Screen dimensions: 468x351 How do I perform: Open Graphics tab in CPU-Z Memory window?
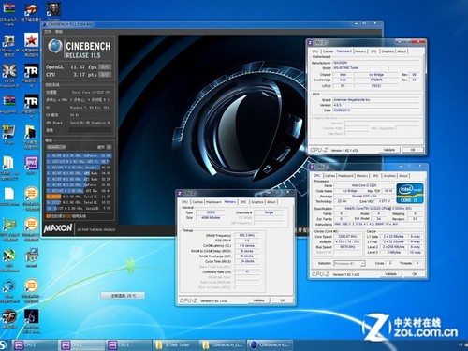pyautogui.click(x=257, y=202)
